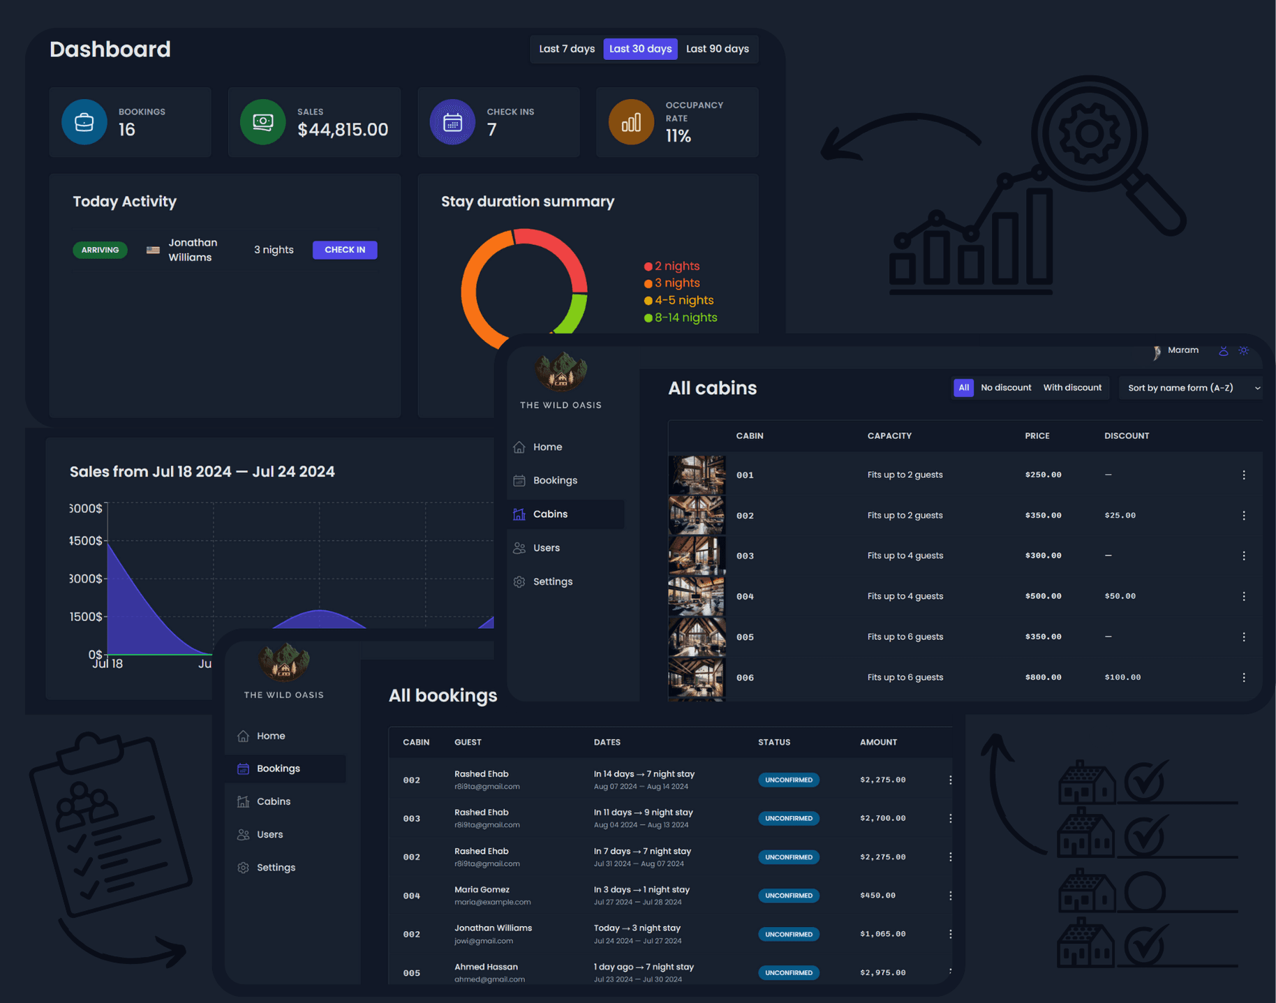Click the Sales banknote icon
Screen dimensions: 1276x1003
click(263, 122)
